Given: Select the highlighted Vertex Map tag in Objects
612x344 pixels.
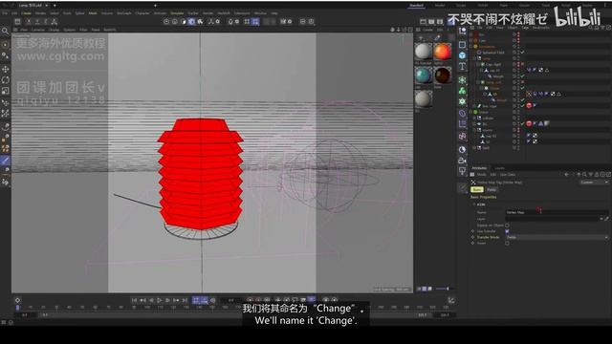Looking at the screenshot, I should [x=529, y=94].
